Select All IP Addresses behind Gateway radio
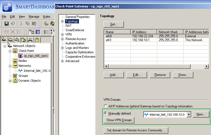 (105, 106)
